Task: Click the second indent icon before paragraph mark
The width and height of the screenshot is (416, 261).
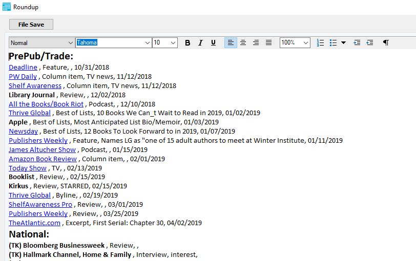Action: [369, 43]
